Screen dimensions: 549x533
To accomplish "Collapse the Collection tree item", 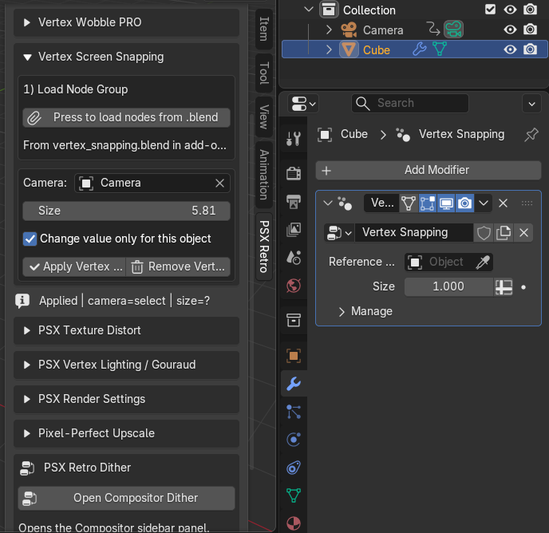I will click(309, 10).
